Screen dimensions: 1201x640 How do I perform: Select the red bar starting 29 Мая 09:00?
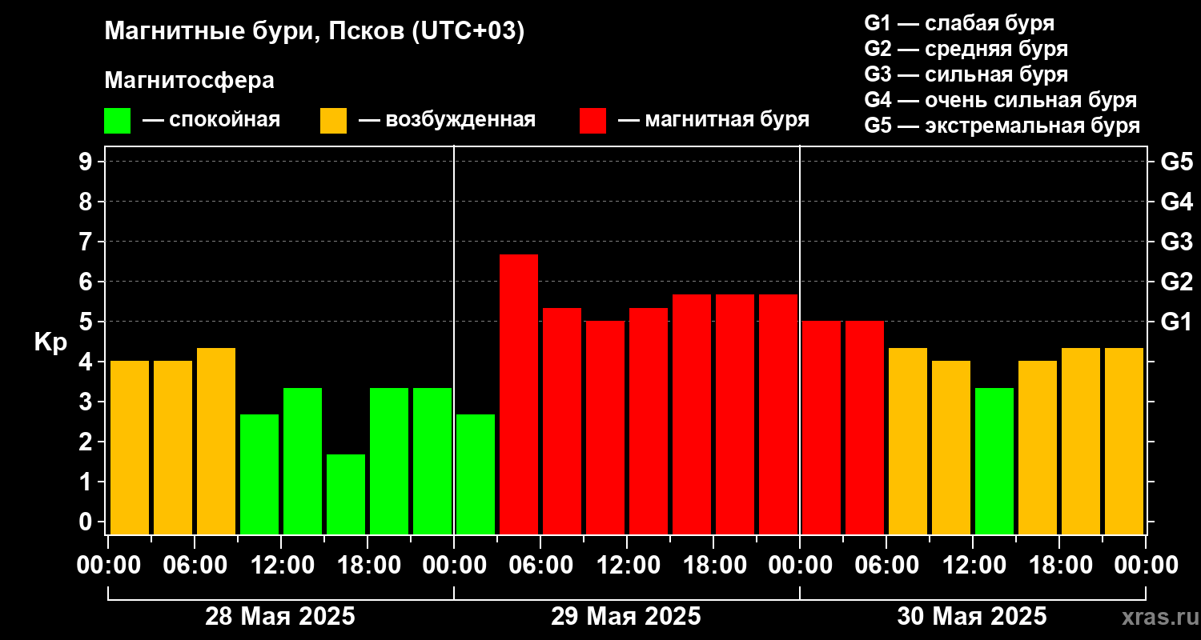point(605,428)
